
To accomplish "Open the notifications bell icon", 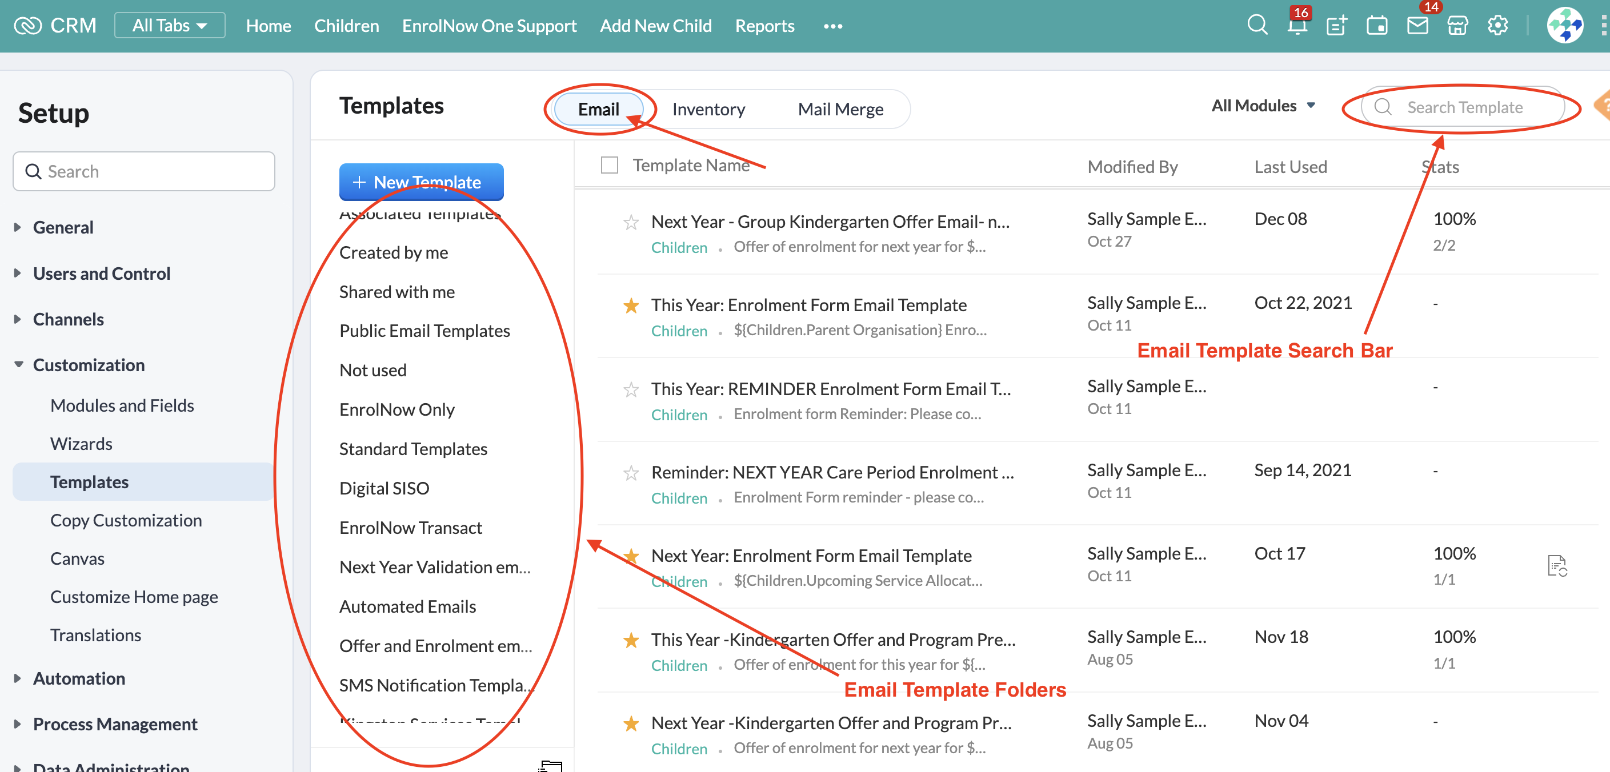I will tap(1297, 26).
